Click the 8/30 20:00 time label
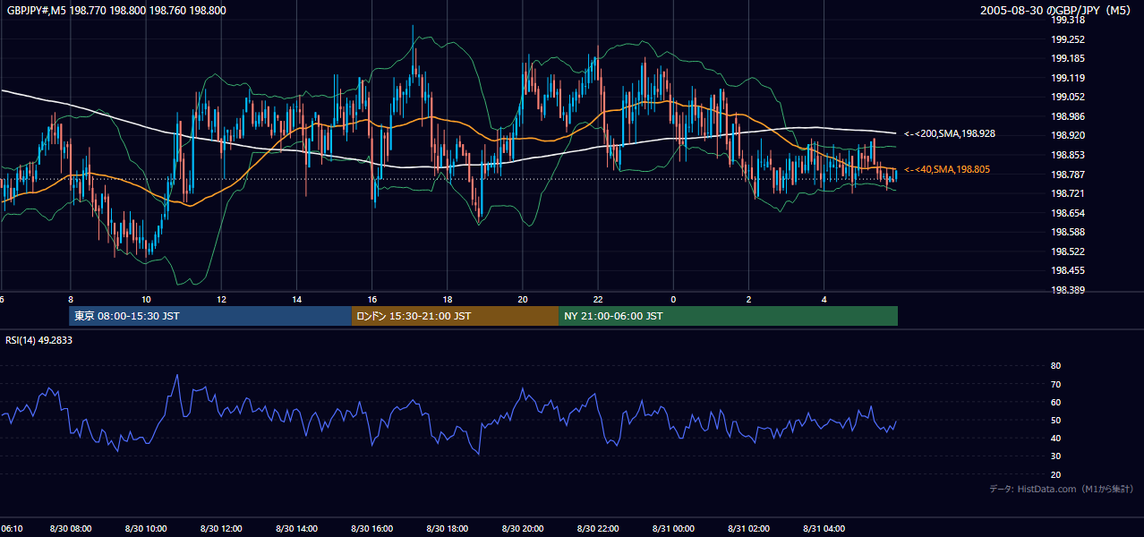 tap(522, 529)
